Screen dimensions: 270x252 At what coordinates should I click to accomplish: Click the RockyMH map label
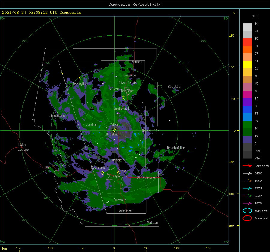(79, 84)
